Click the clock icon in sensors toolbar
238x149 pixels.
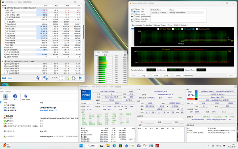coord(61,78)
